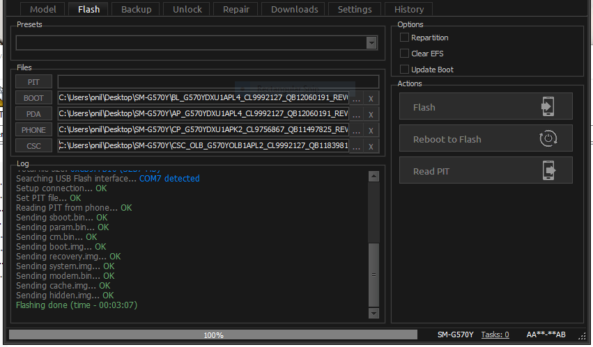Toggle the Clear EFS option
Viewport: 593px width, 347px height.
tap(404, 54)
